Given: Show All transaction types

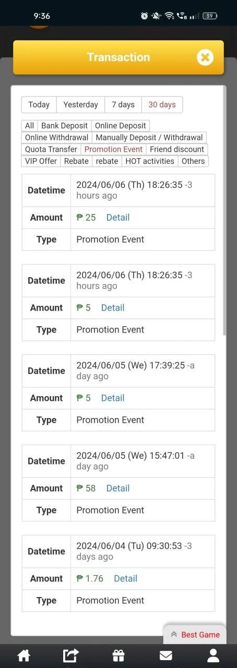Looking at the screenshot, I should point(29,126).
